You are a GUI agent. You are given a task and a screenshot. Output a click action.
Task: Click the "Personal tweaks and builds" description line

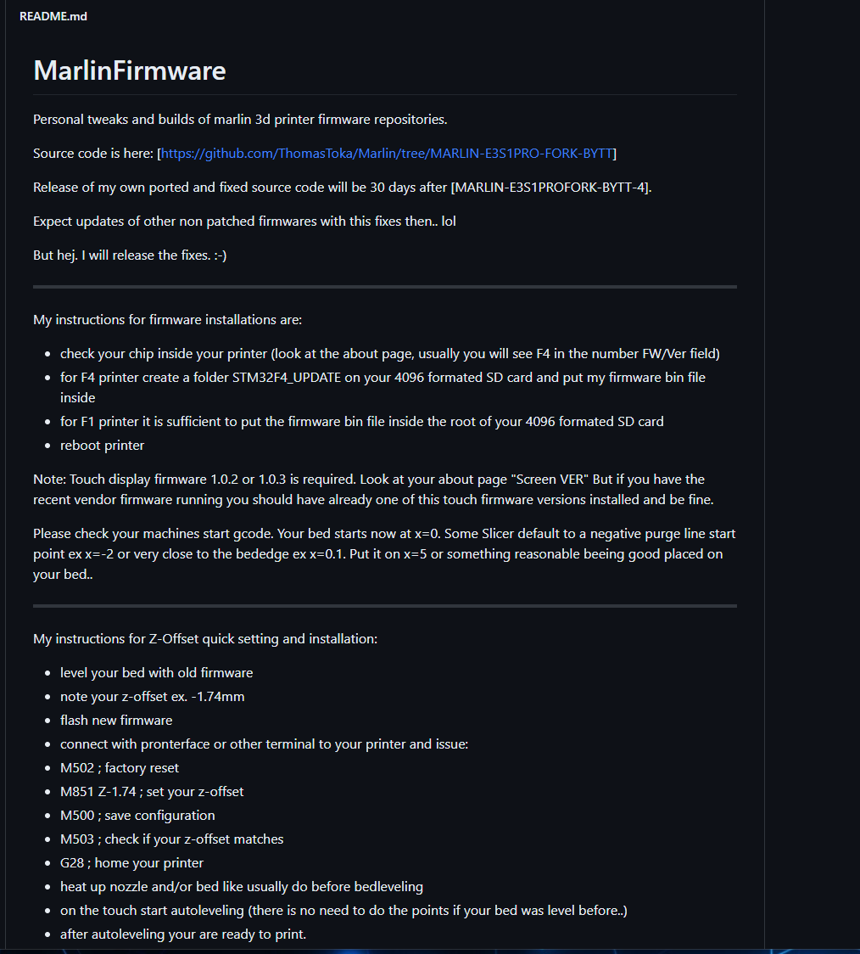point(240,120)
